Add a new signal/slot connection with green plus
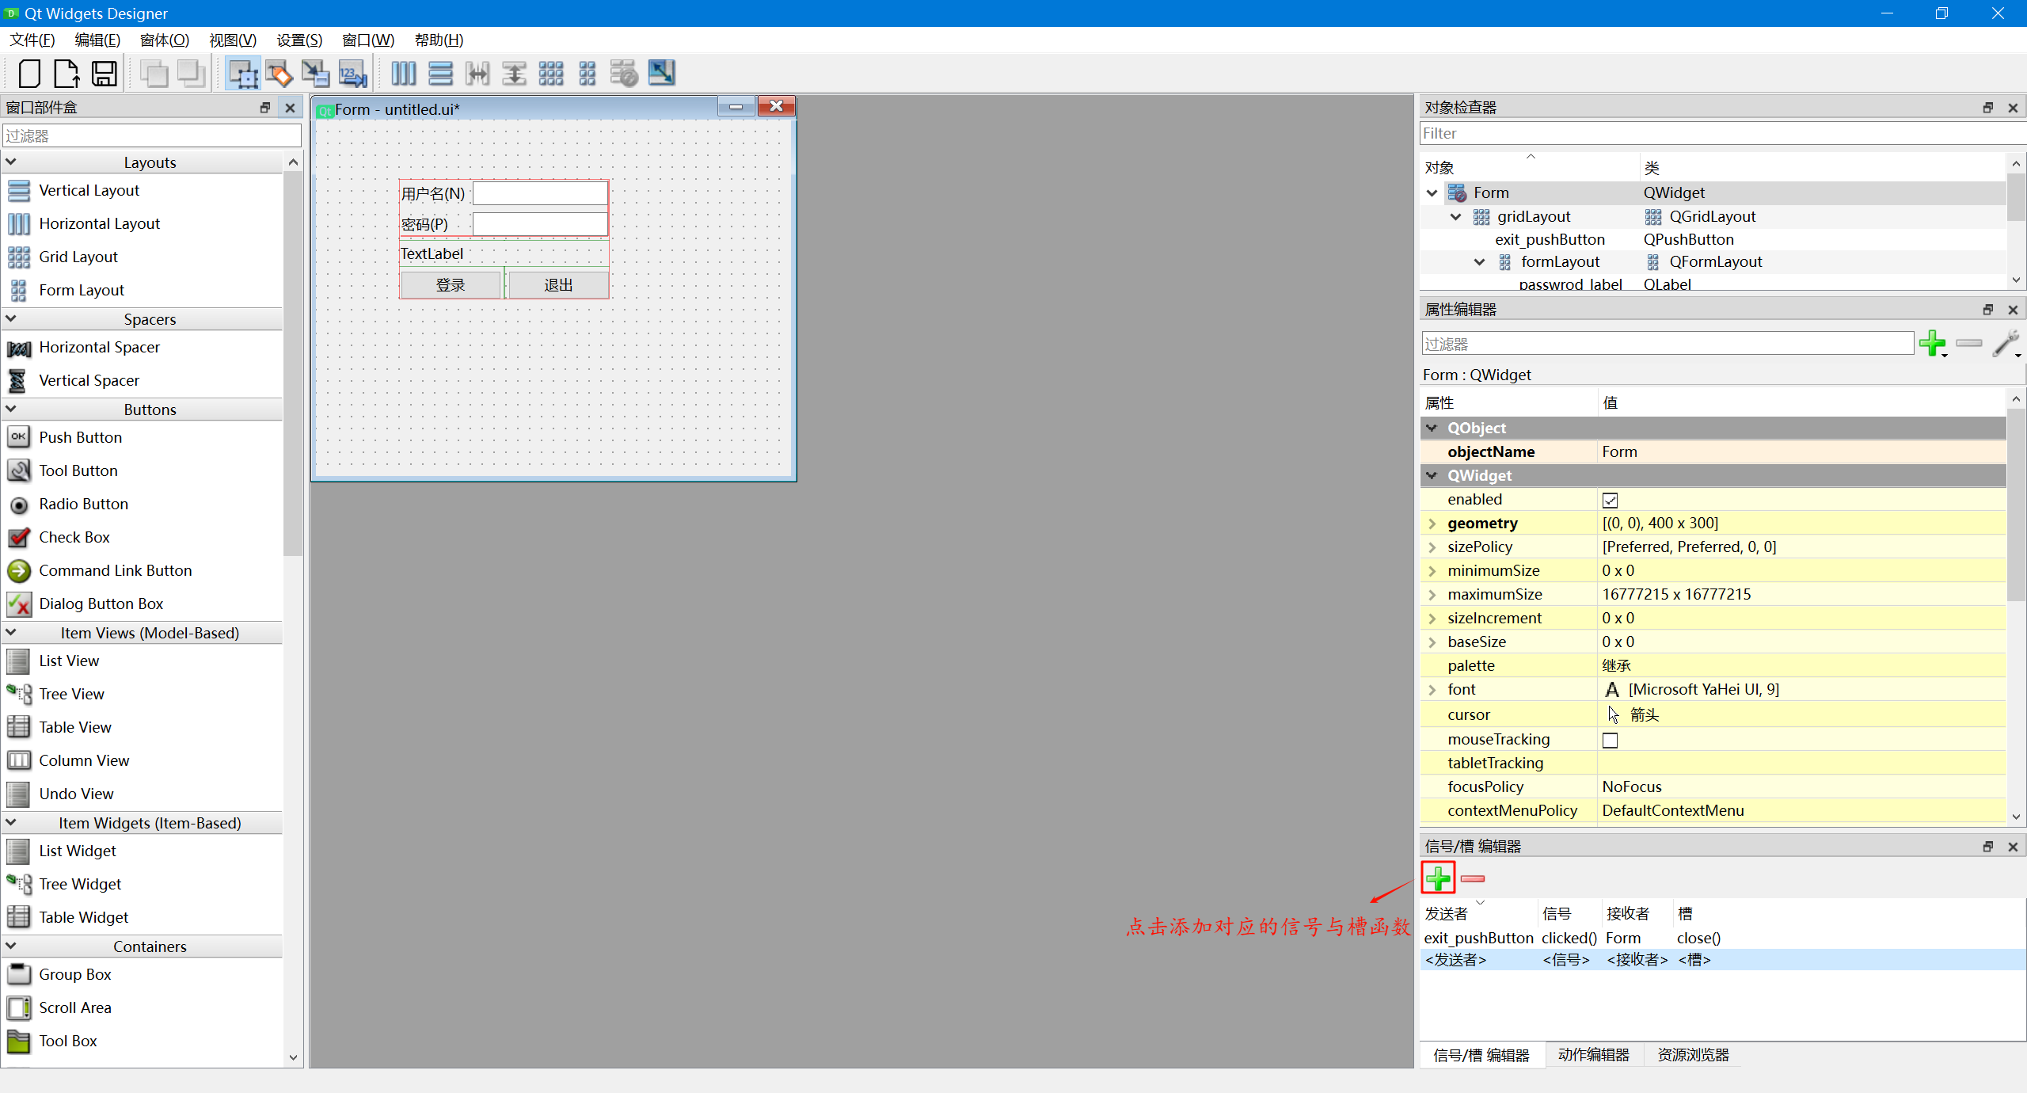The height and width of the screenshot is (1093, 2027). point(1438,878)
